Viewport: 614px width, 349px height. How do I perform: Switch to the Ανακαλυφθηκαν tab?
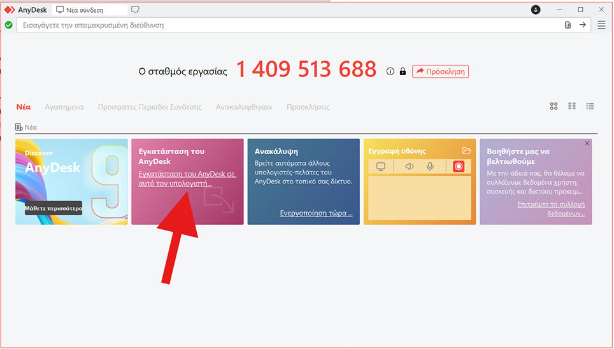click(244, 107)
